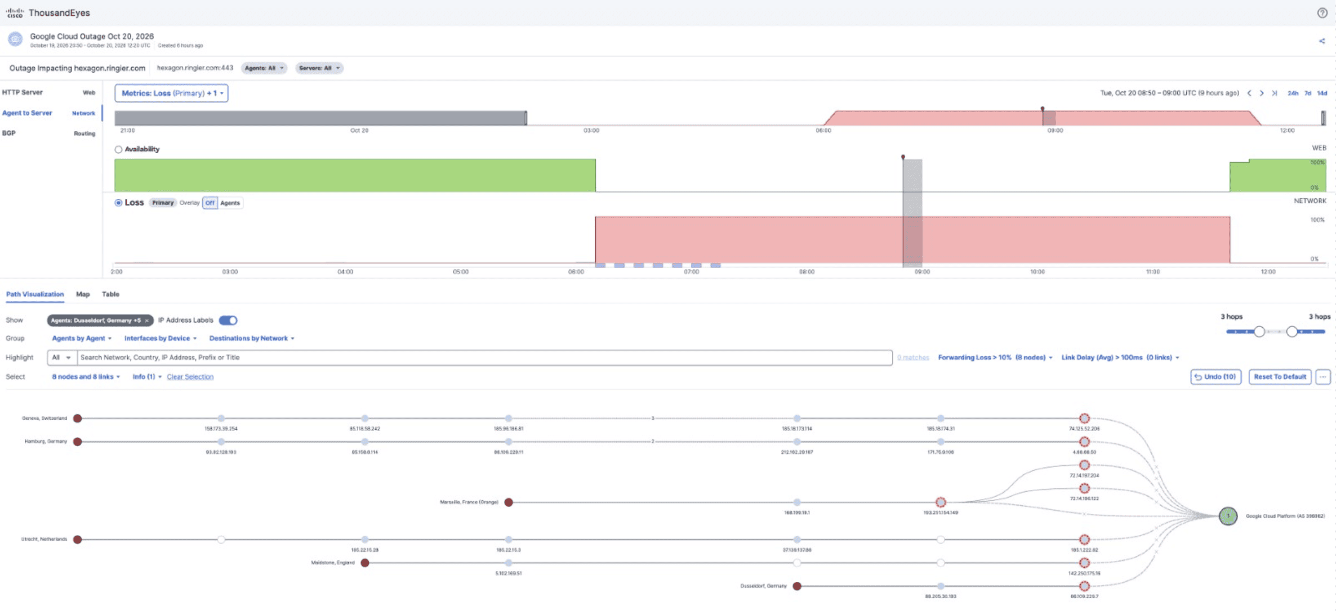The height and width of the screenshot is (615, 1336).
Task: Select the Hamburg, Germany agent node
Action: pyautogui.click(x=78, y=442)
